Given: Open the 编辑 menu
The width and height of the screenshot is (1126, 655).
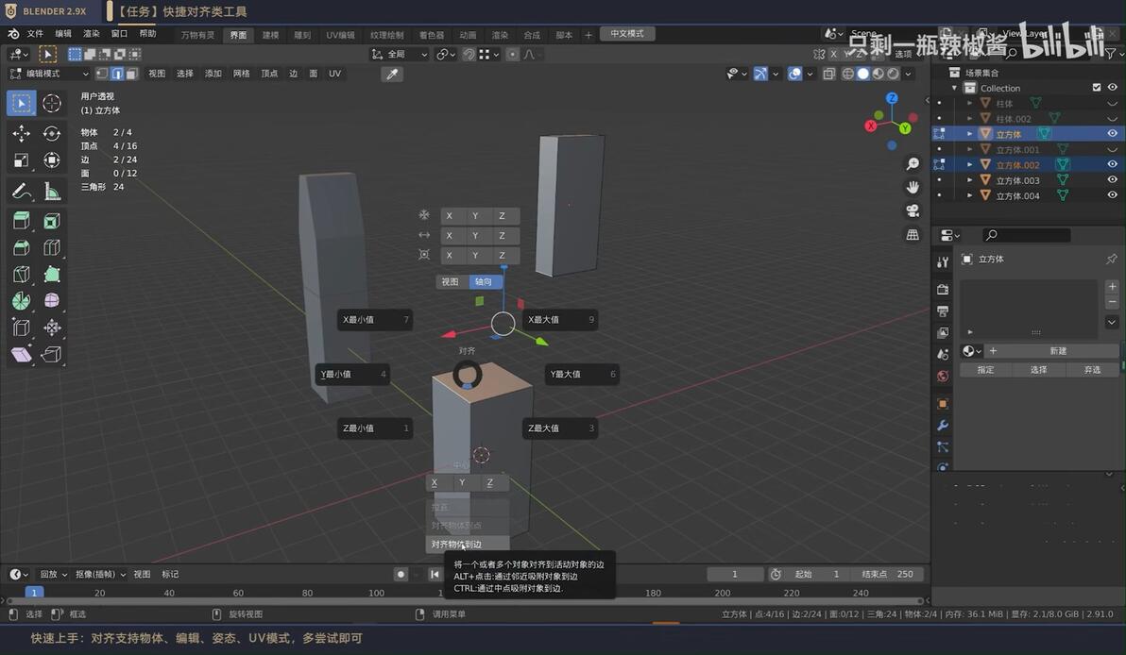Looking at the screenshot, I should pyautogui.click(x=63, y=34).
